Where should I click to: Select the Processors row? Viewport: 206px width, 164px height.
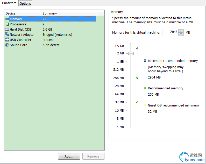[x=51, y=24]
